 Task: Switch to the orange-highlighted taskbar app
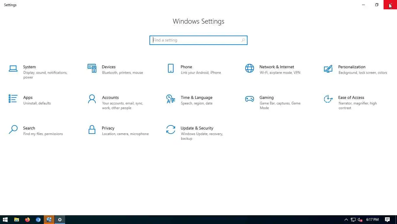click(49, 220)
